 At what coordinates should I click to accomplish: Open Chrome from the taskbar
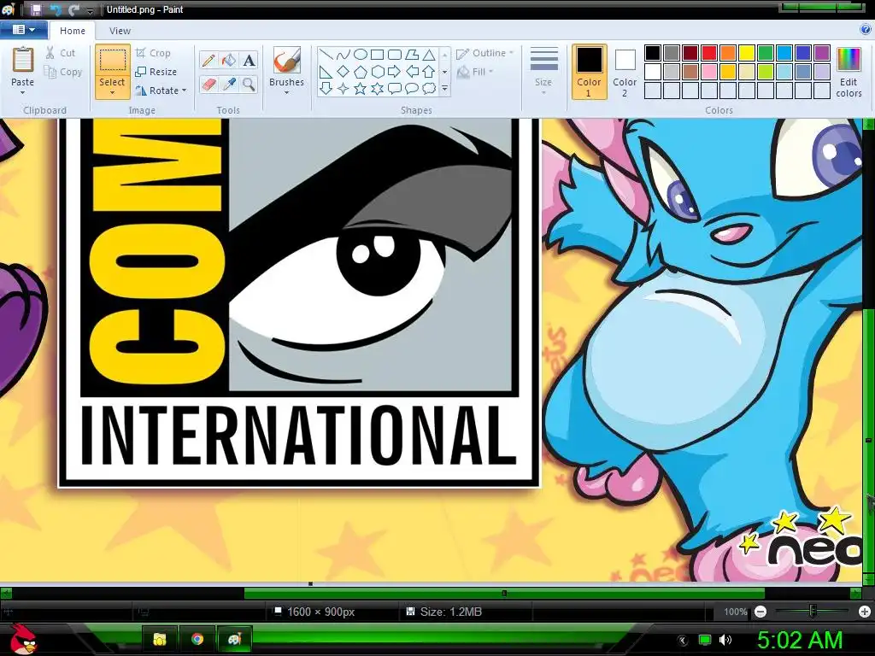tap(197, 639)
